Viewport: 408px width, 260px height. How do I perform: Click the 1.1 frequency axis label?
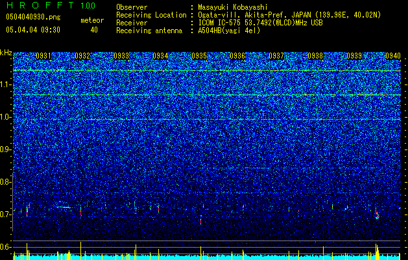click(x=6, y=84)
